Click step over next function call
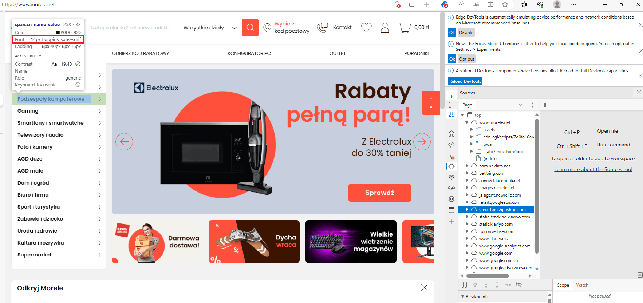The width and height of the screenshot is (643, 303). [475, 285]
